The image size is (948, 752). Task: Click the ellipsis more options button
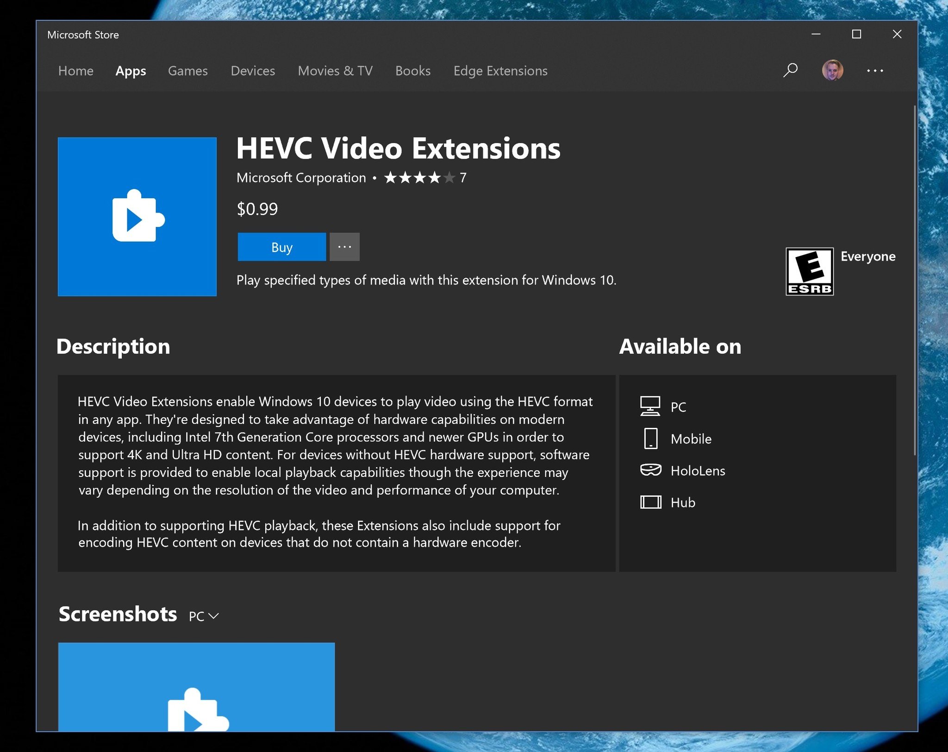click(x=345, y=246)
